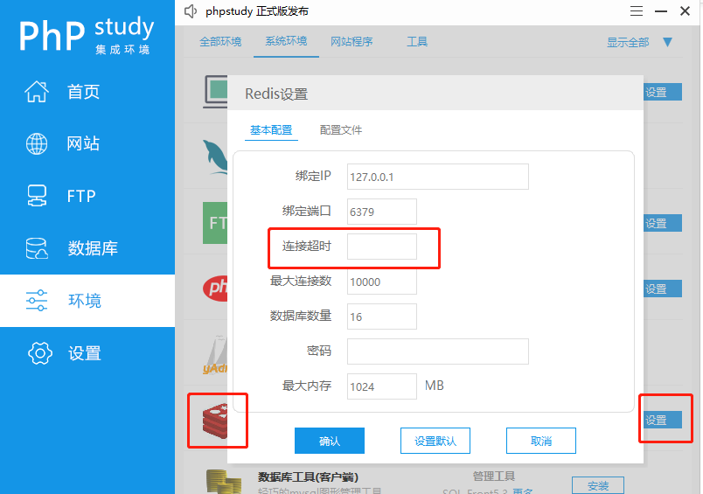Click the 绑定IP input field

click(x=437, y=177)
